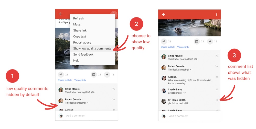Click 23 comment count in left phone
The height and width of the screenshot is (129, 256).
pyautogui.click(x=99, y=75)
